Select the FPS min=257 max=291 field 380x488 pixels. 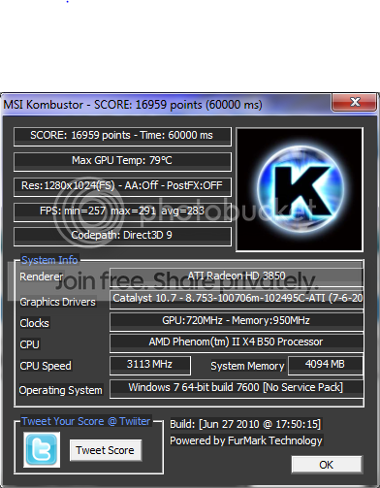122,211
